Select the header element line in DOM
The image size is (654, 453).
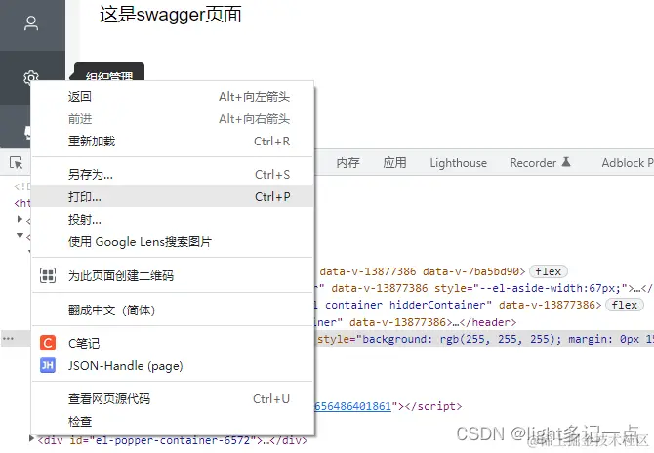[415, 322]
